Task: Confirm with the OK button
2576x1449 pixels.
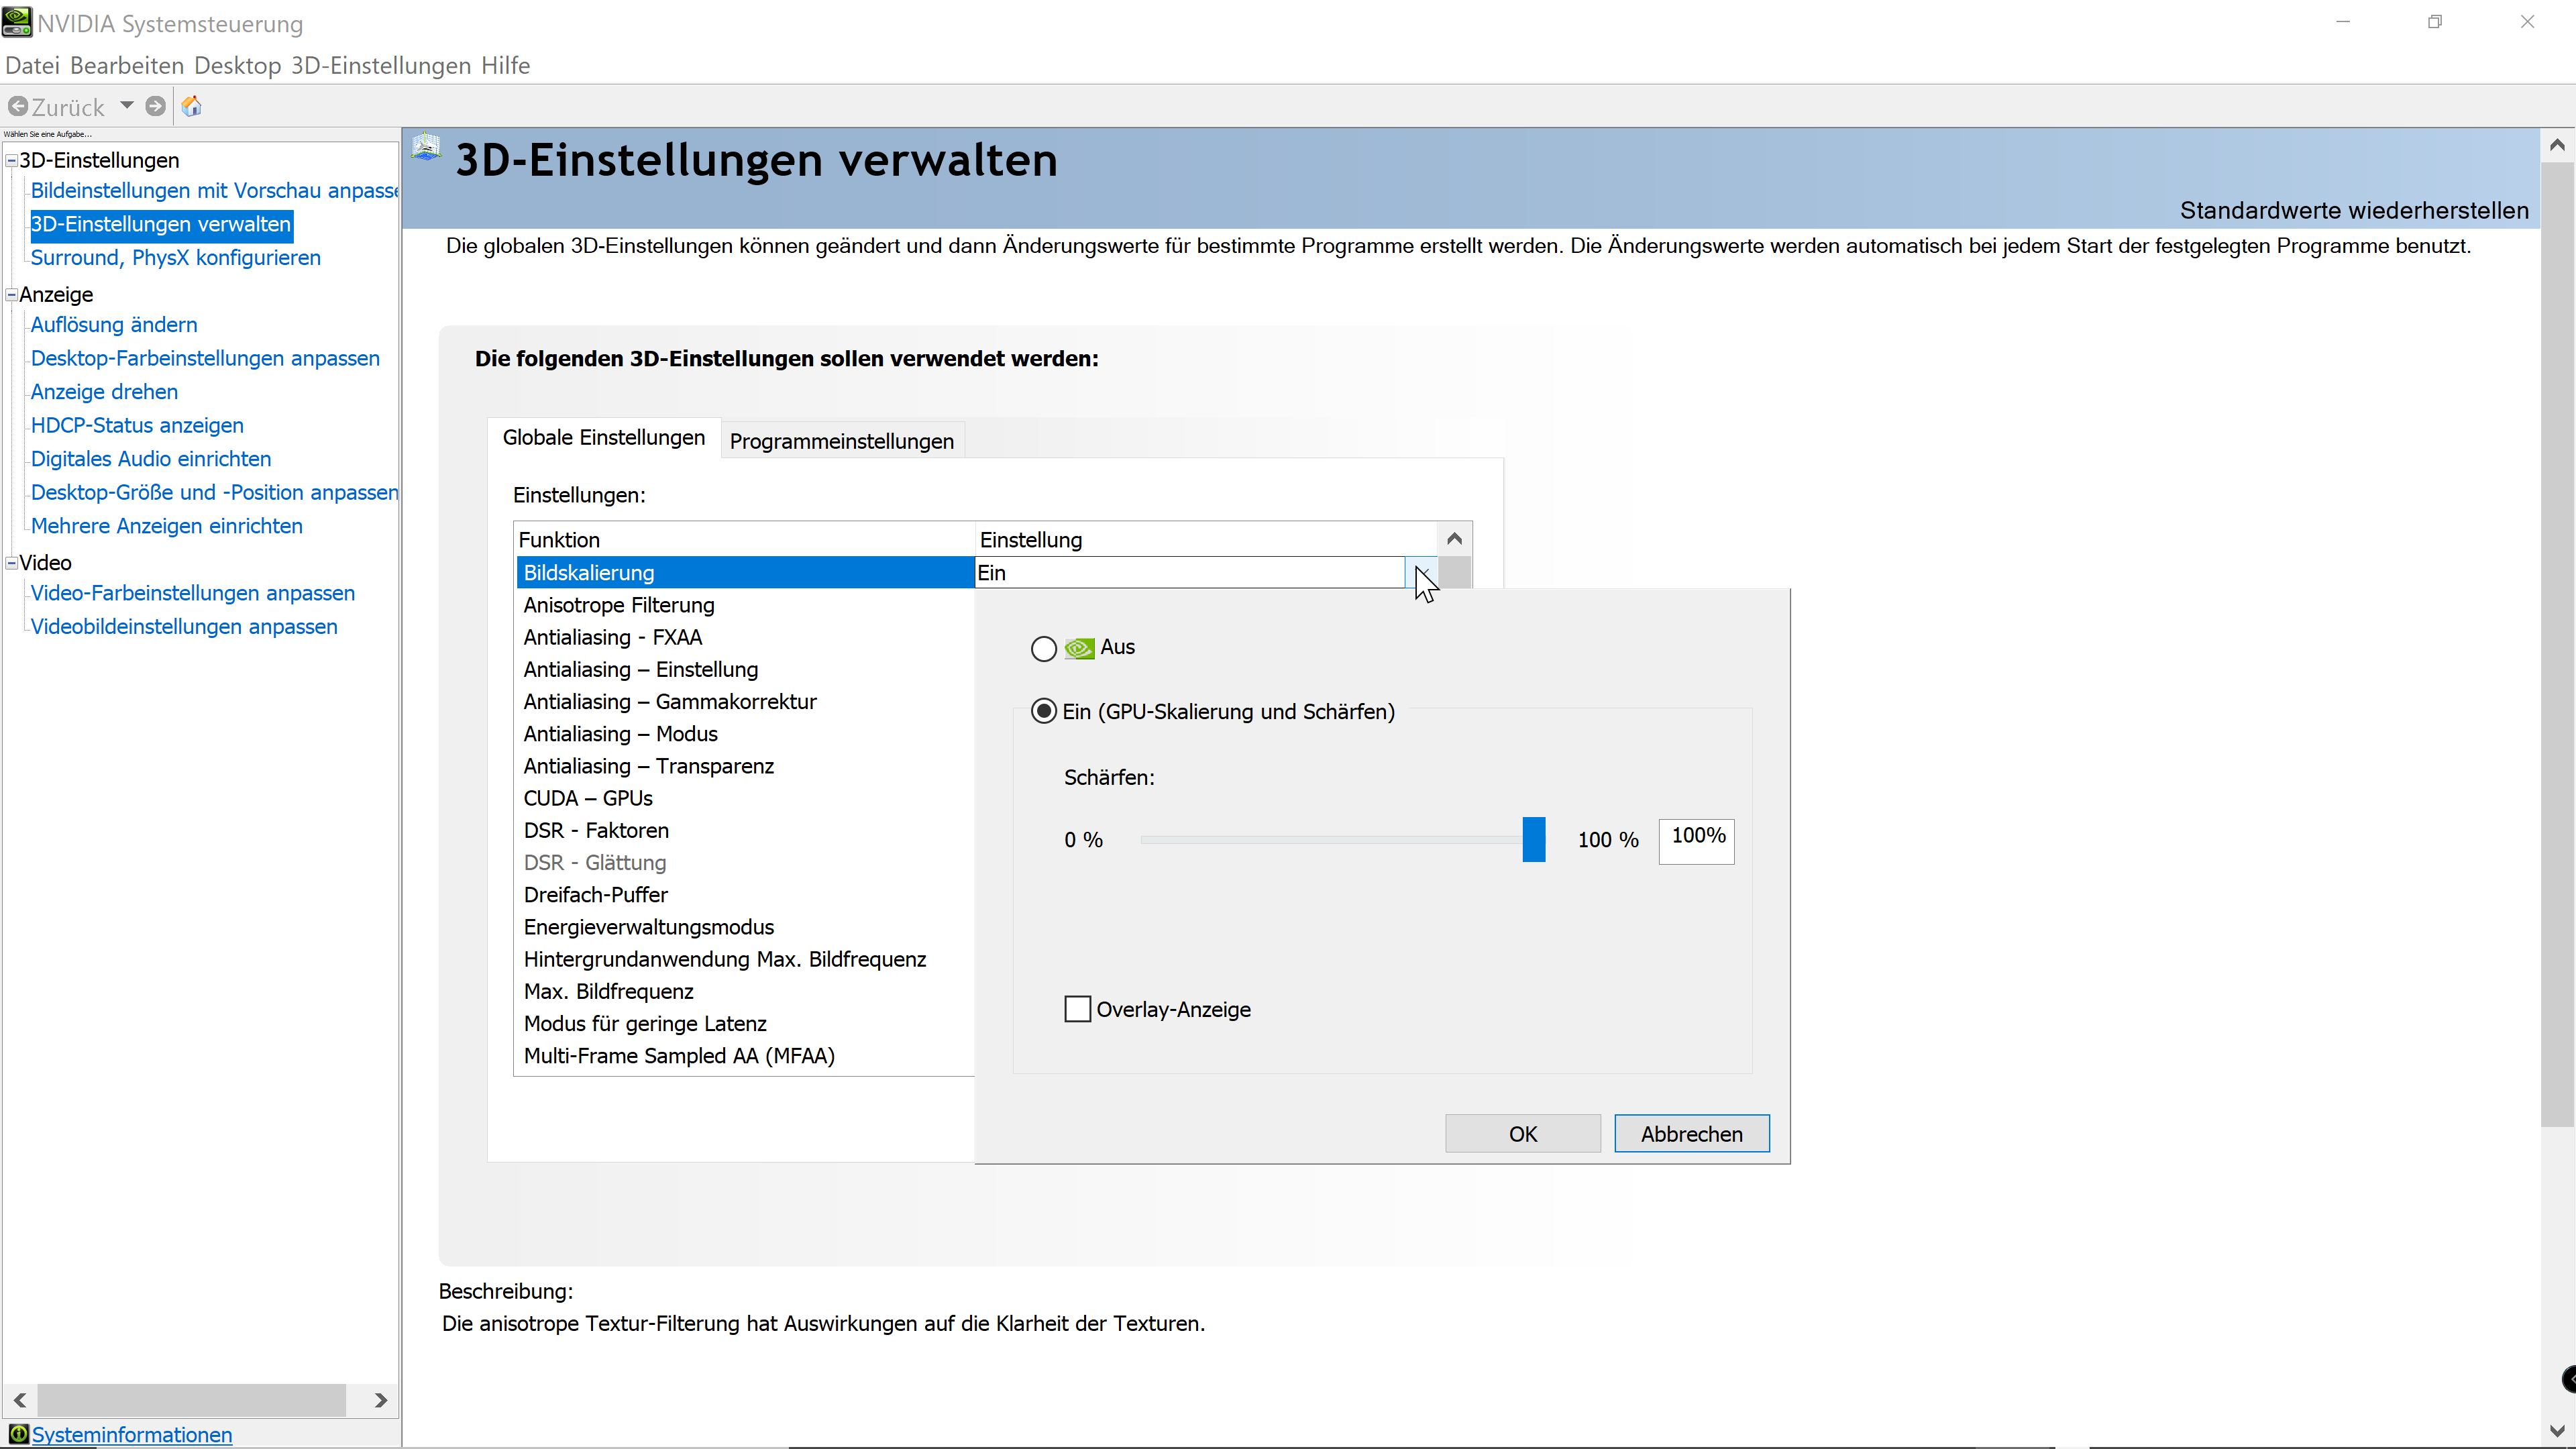Action: point(1522,1133)
